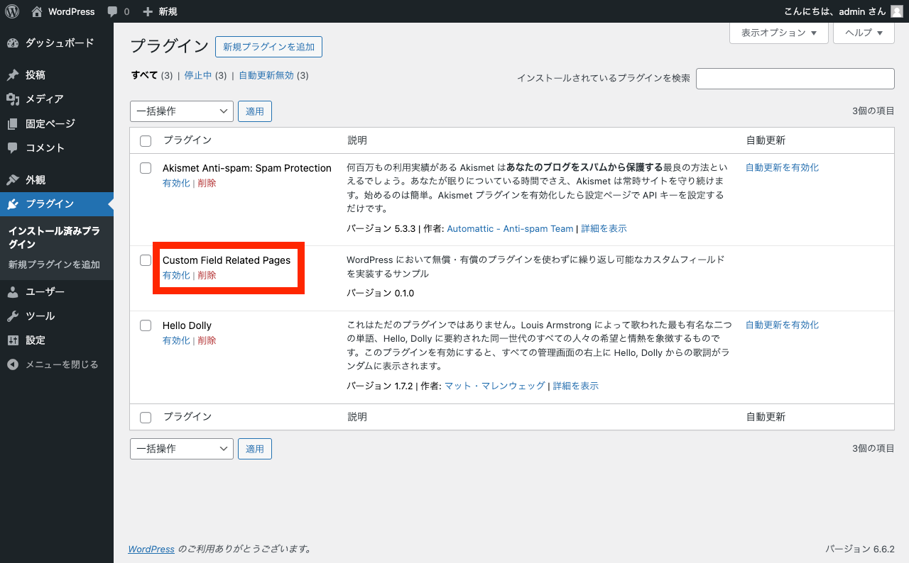Open 外観 menu item
The image size is (909, 563).
57,180
